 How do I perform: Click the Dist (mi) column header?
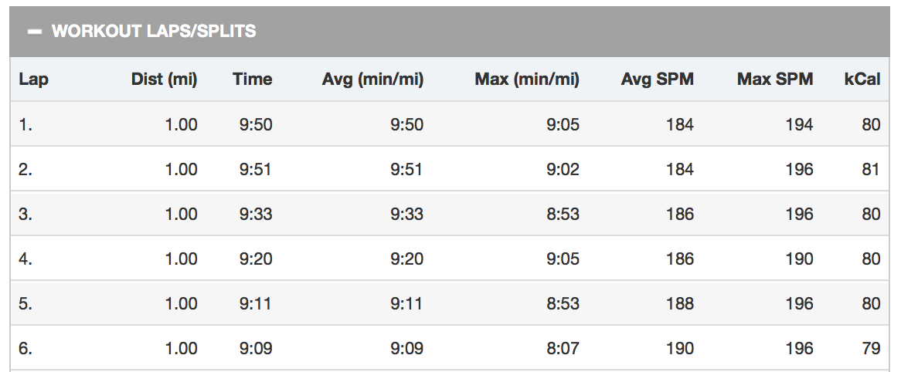[x=165, y=79]
